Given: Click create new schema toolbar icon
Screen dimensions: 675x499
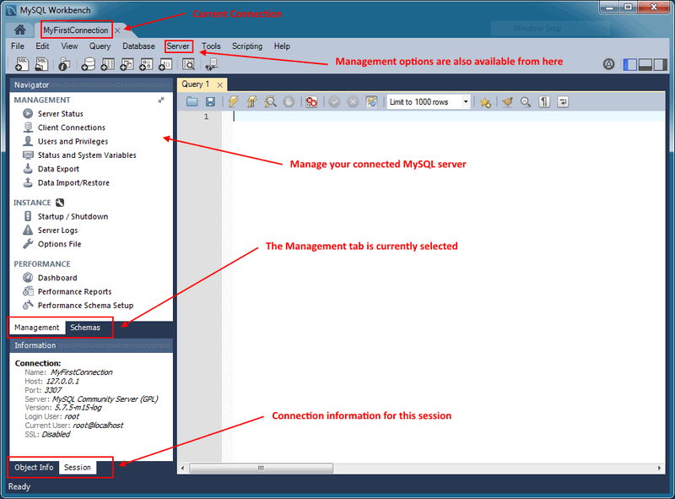Looking at the screenshot, I should pyautogui.click(x=89, y=64).
